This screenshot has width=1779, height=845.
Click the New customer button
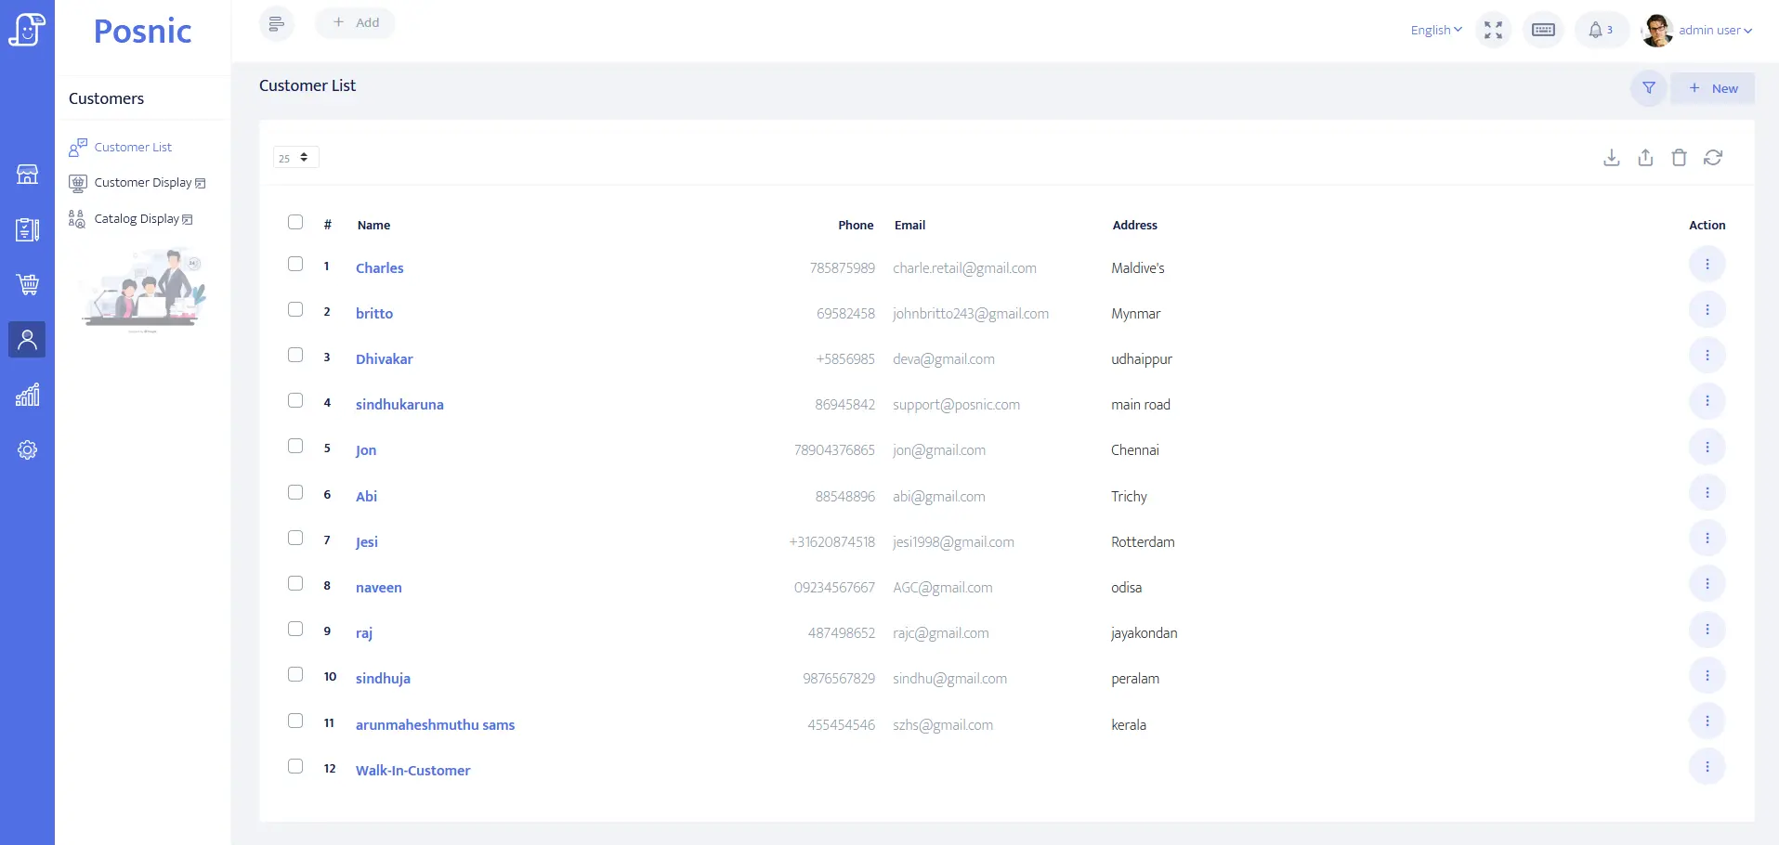1713,88
